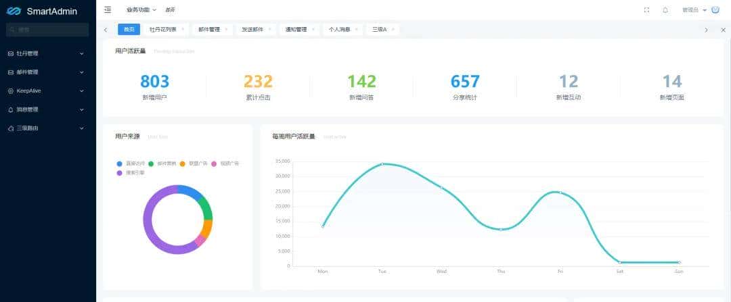Toggle the blue 直接访问 legend item
This screenshot has height=302, width=731.
pos(130,163)
